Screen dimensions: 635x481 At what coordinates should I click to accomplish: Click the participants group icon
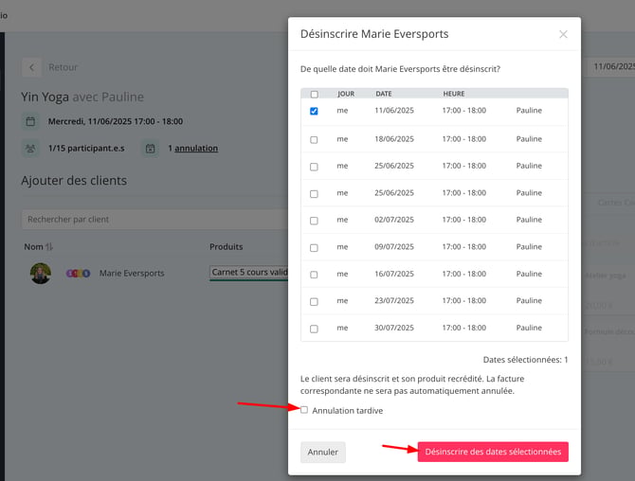[30, 149]
